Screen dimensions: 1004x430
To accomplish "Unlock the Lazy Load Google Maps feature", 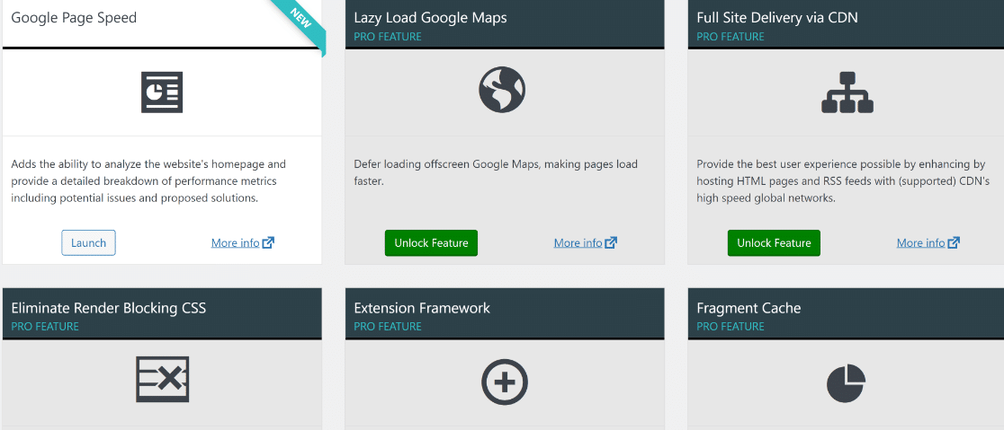I will click(431, 242).
